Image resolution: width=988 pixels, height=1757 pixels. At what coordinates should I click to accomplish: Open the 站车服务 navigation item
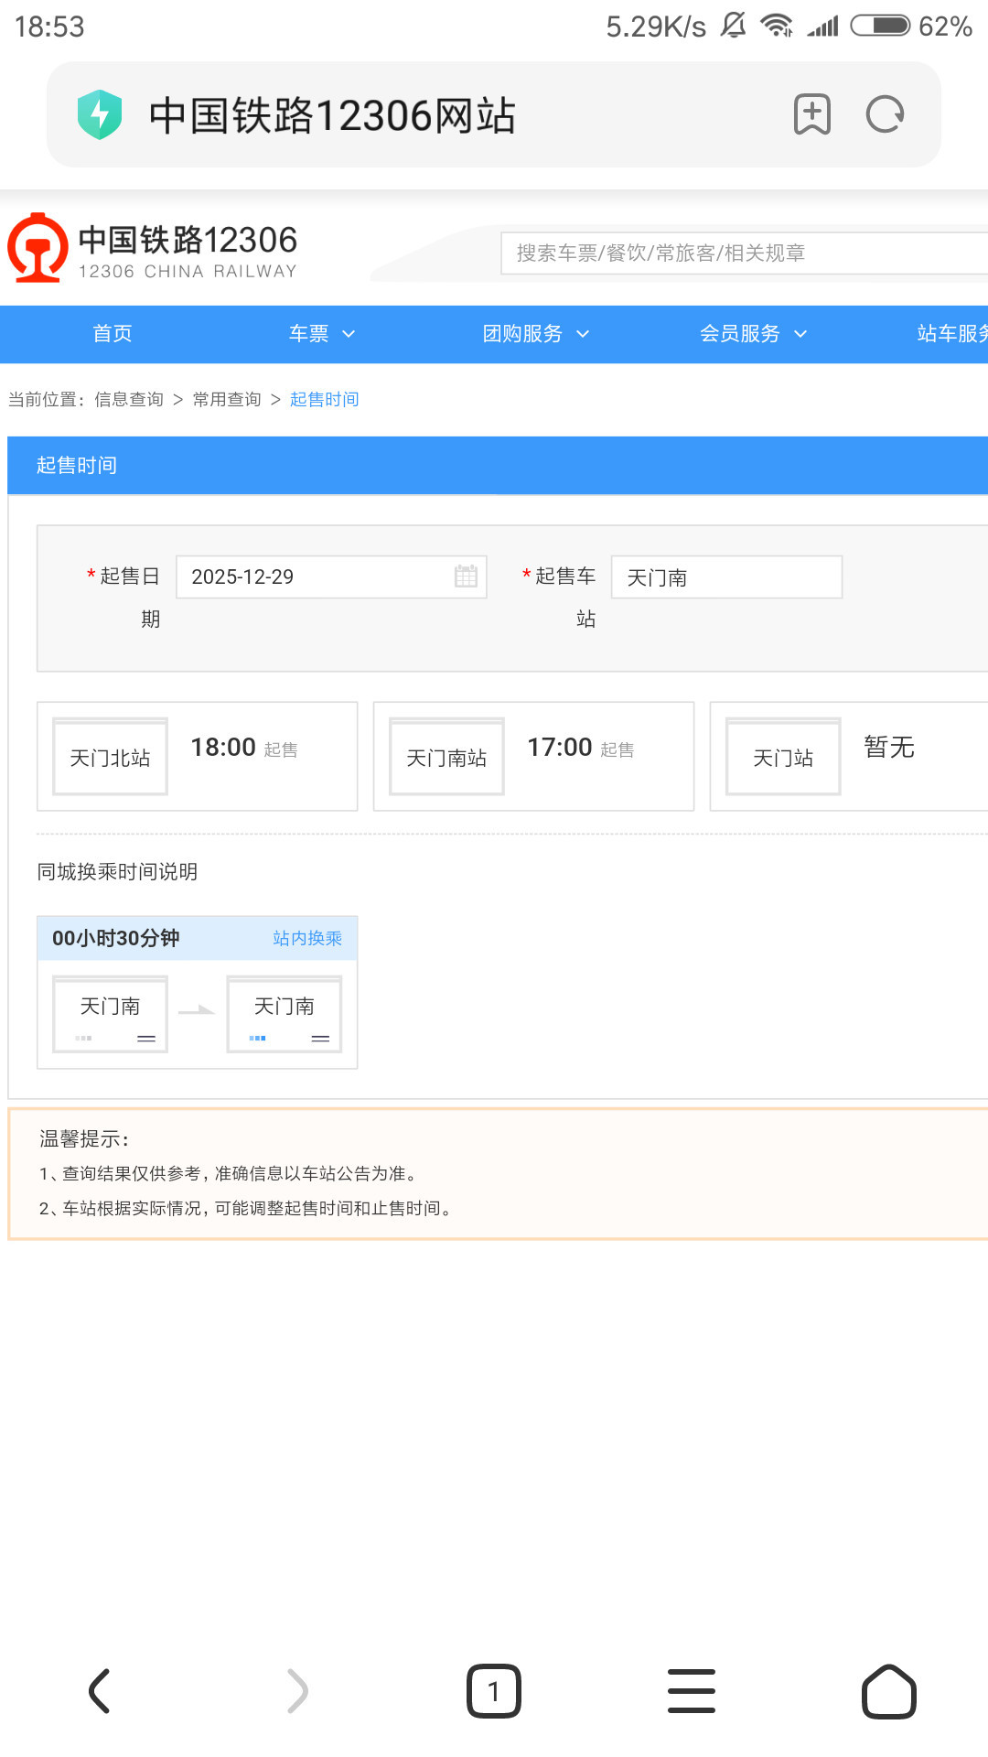point(951,334)
